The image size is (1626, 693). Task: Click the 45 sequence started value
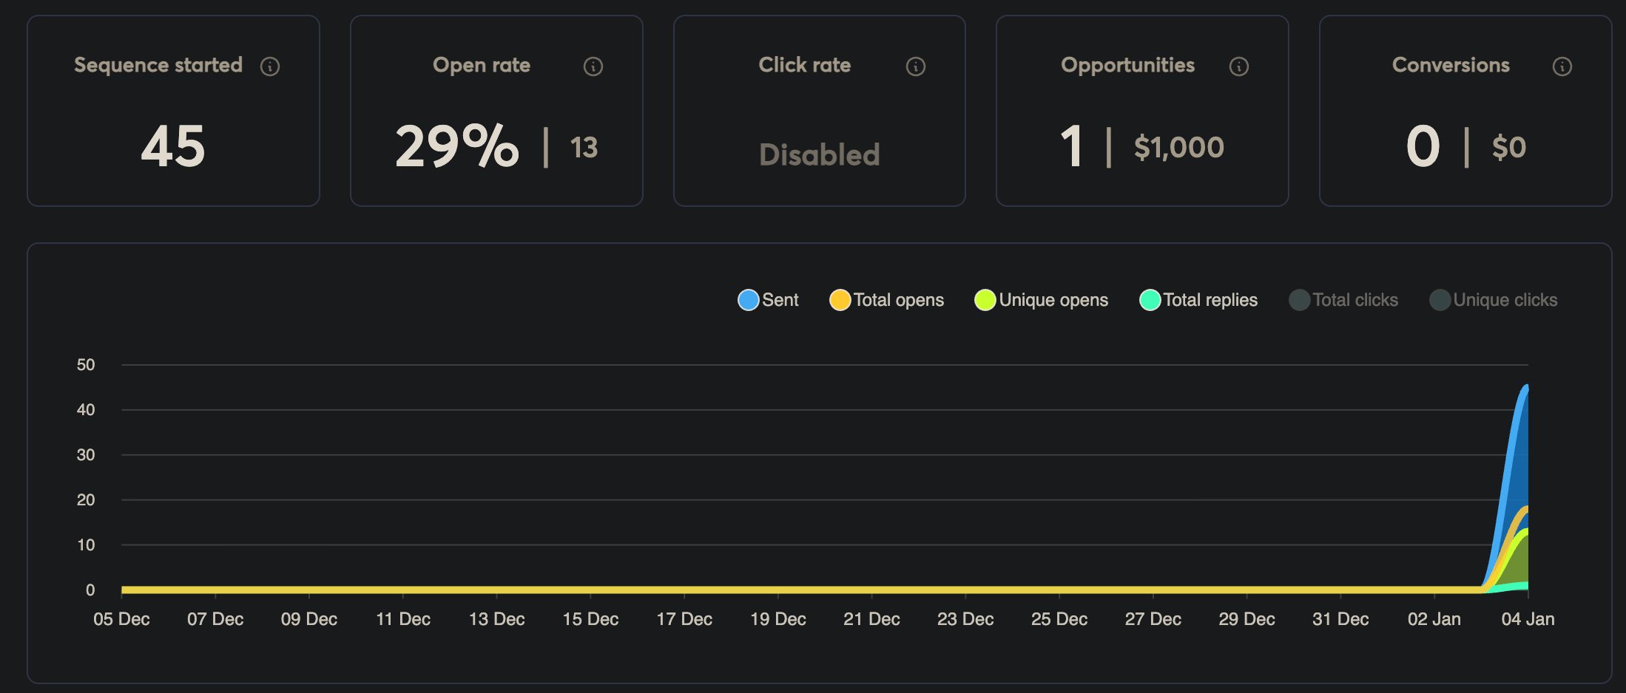tap(173, 146)
